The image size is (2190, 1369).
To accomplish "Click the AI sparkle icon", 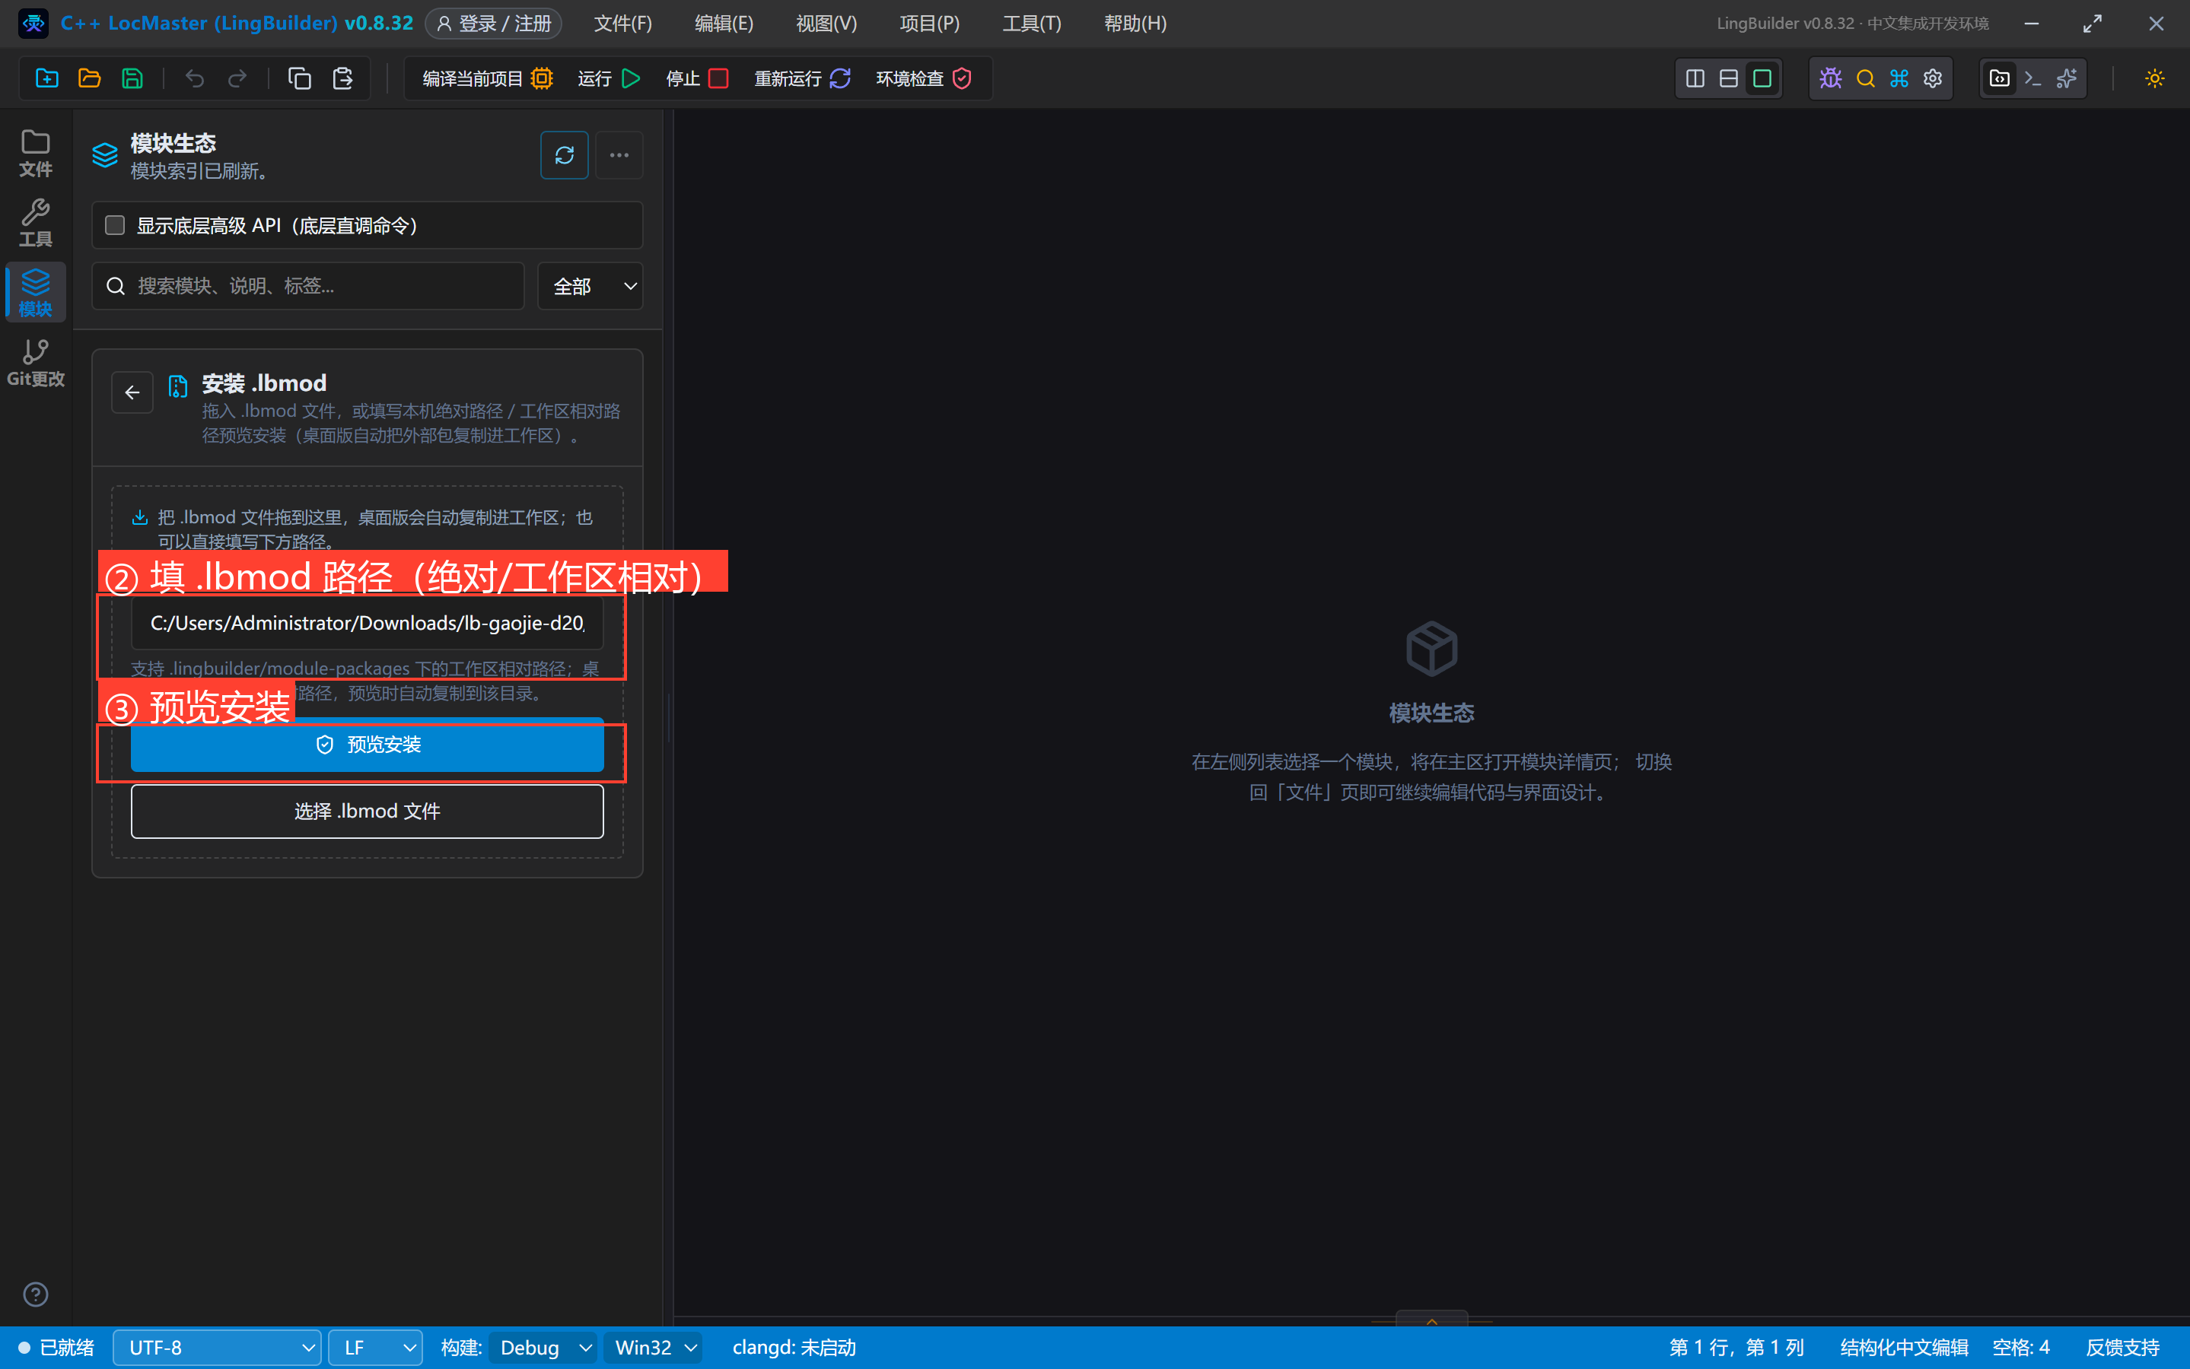I will pos(2067,79).
